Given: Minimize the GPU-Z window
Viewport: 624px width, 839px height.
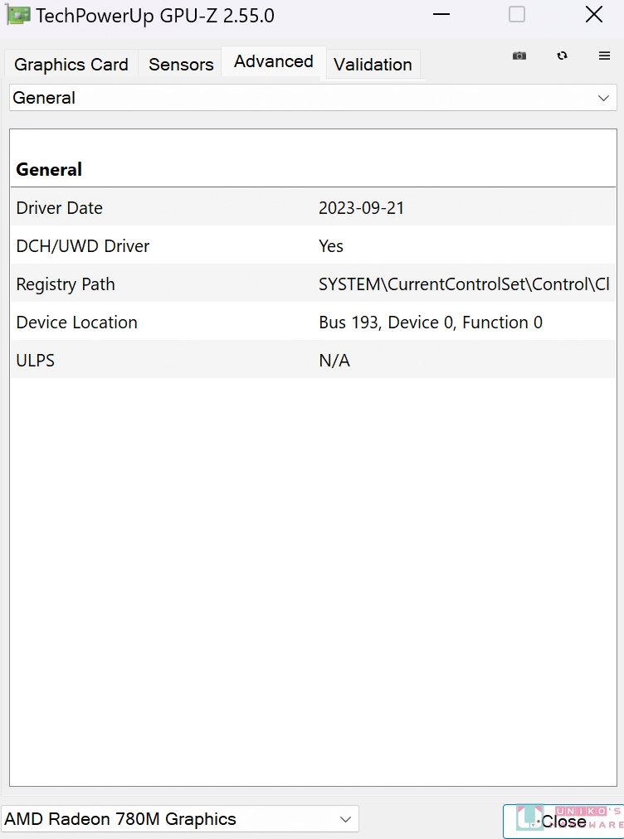Looking at the screenshot, I should (441, 15).
